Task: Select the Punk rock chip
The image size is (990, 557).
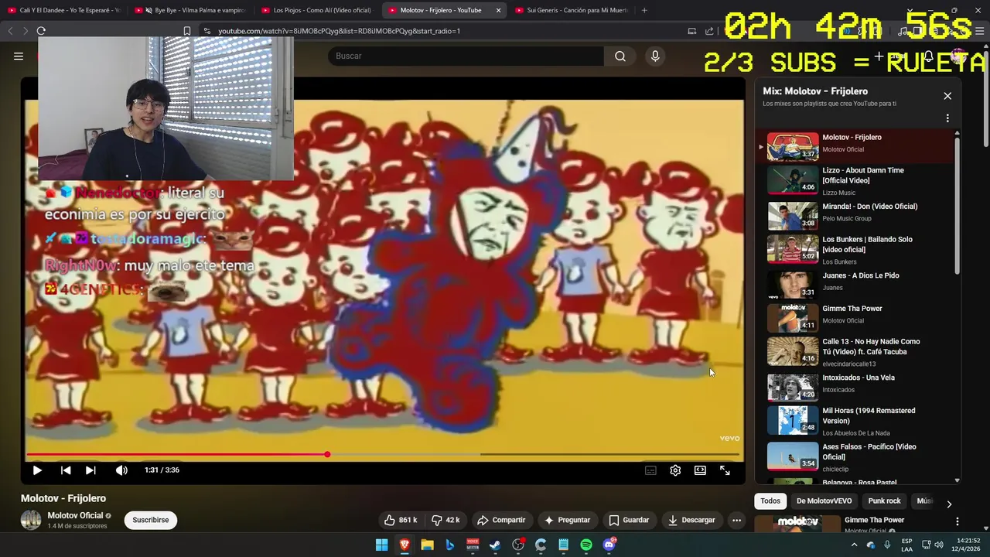Action: tap(884, 501)
